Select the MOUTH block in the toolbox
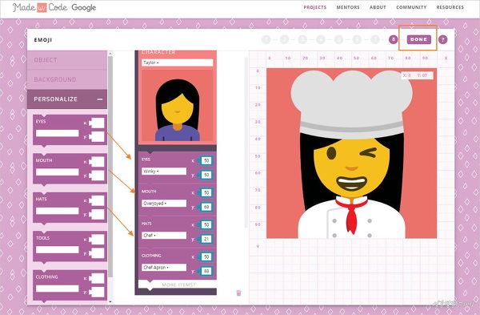Screen dimensions: 480x315 click(x=70, y=168)
